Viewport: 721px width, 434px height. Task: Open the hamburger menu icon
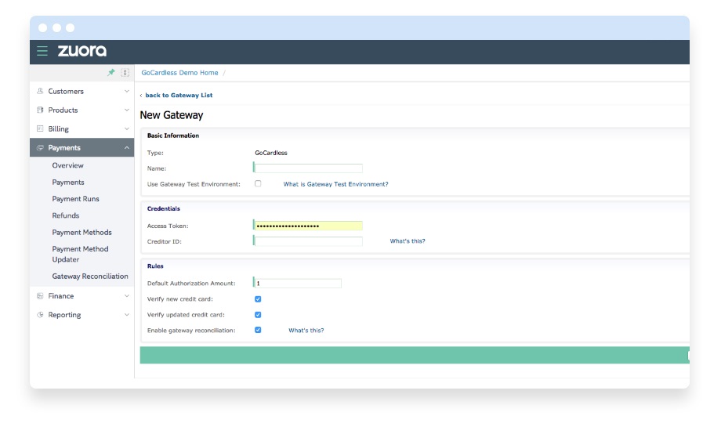point(42,51)
